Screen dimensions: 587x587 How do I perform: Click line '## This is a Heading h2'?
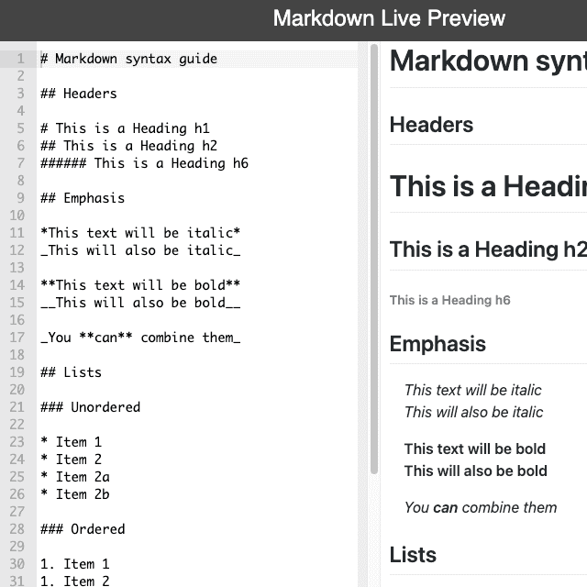pyautogui.click(x=128, y=146)
